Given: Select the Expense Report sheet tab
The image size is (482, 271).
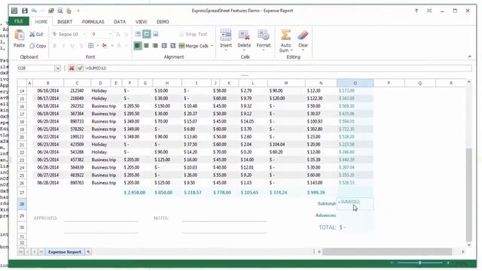Looking at the screenshot, I should tap(65, 252).
